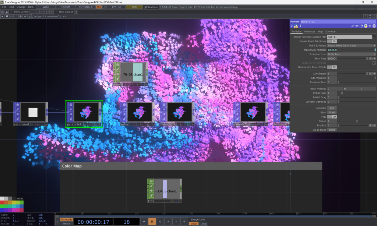The height and width of the screenshot is (226, 377).
Task: Open the Dialogs menu
Action: (21, 7)
